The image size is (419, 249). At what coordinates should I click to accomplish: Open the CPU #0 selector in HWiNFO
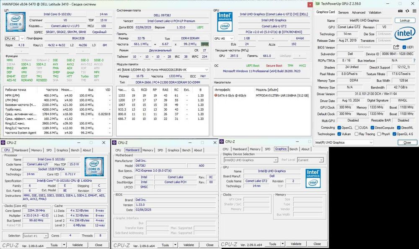click(14, 38)
